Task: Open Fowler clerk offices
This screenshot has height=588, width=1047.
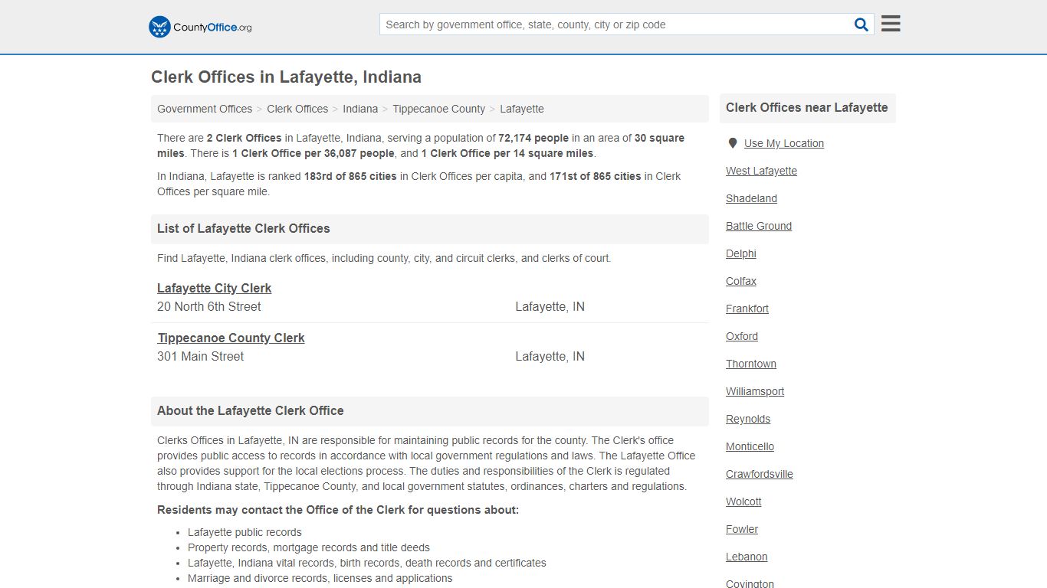Action: pos(742,529)
